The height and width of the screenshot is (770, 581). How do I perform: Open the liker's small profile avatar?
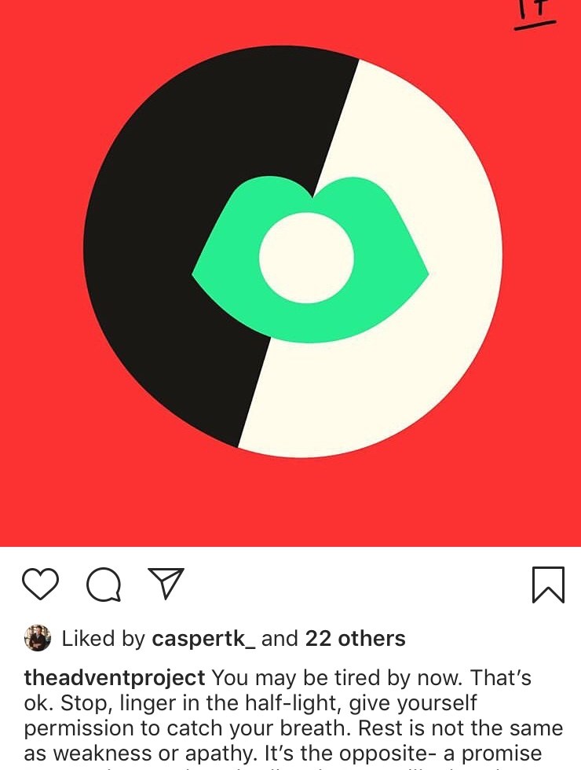tap(38, 638)
